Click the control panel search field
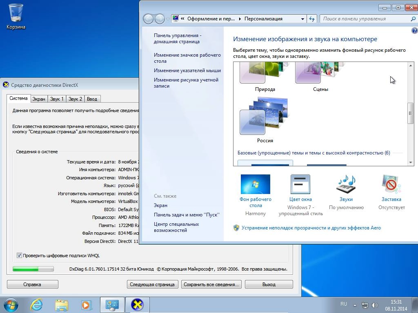 point(365,19)
